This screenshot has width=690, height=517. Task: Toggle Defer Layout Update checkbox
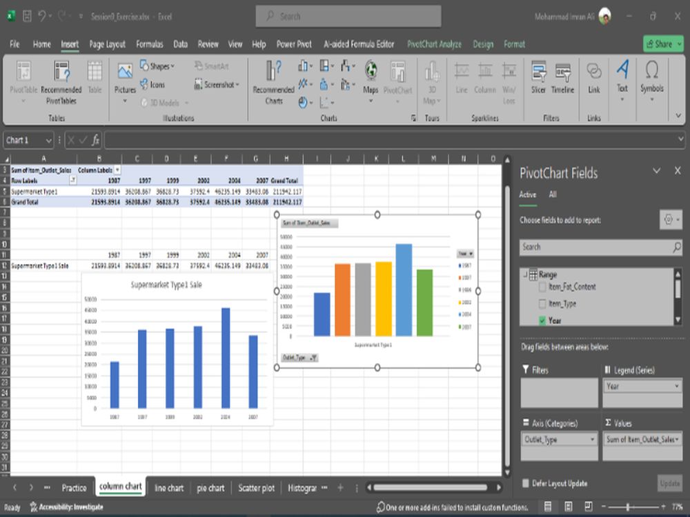point(525,483)
